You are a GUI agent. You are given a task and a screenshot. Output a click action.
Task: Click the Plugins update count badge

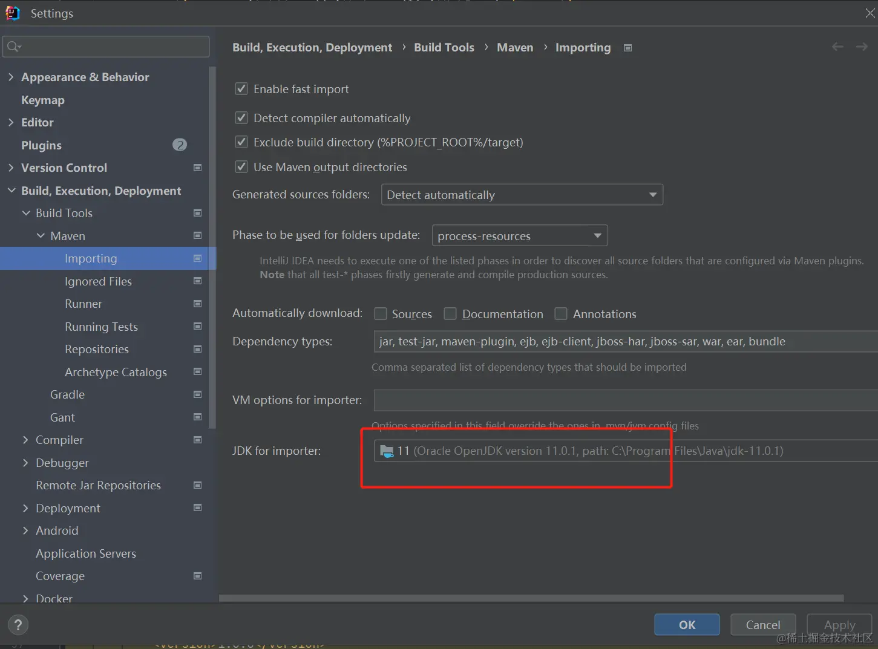pos(180,145)
